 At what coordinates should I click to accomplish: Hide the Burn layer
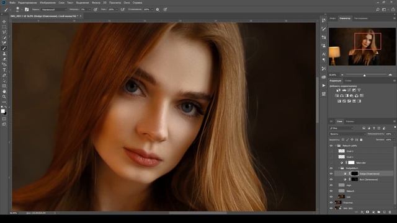tap(331, 180)
